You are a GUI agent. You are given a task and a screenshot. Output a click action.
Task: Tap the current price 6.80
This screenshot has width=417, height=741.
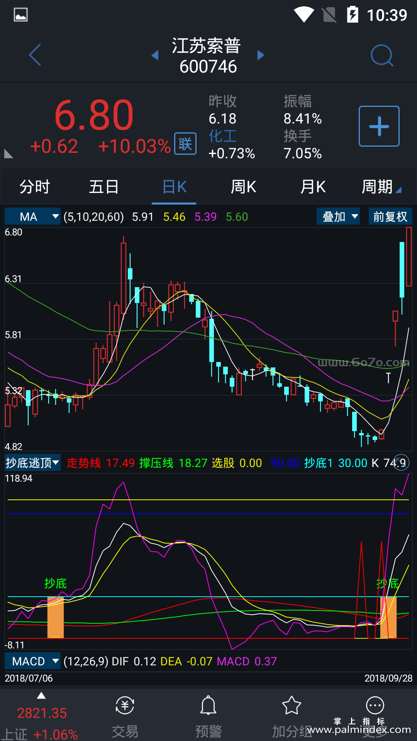pyautogui.click(x=94, y=115)
